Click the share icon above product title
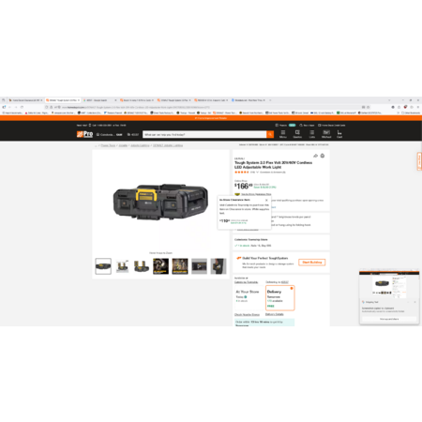 point(315,156)
